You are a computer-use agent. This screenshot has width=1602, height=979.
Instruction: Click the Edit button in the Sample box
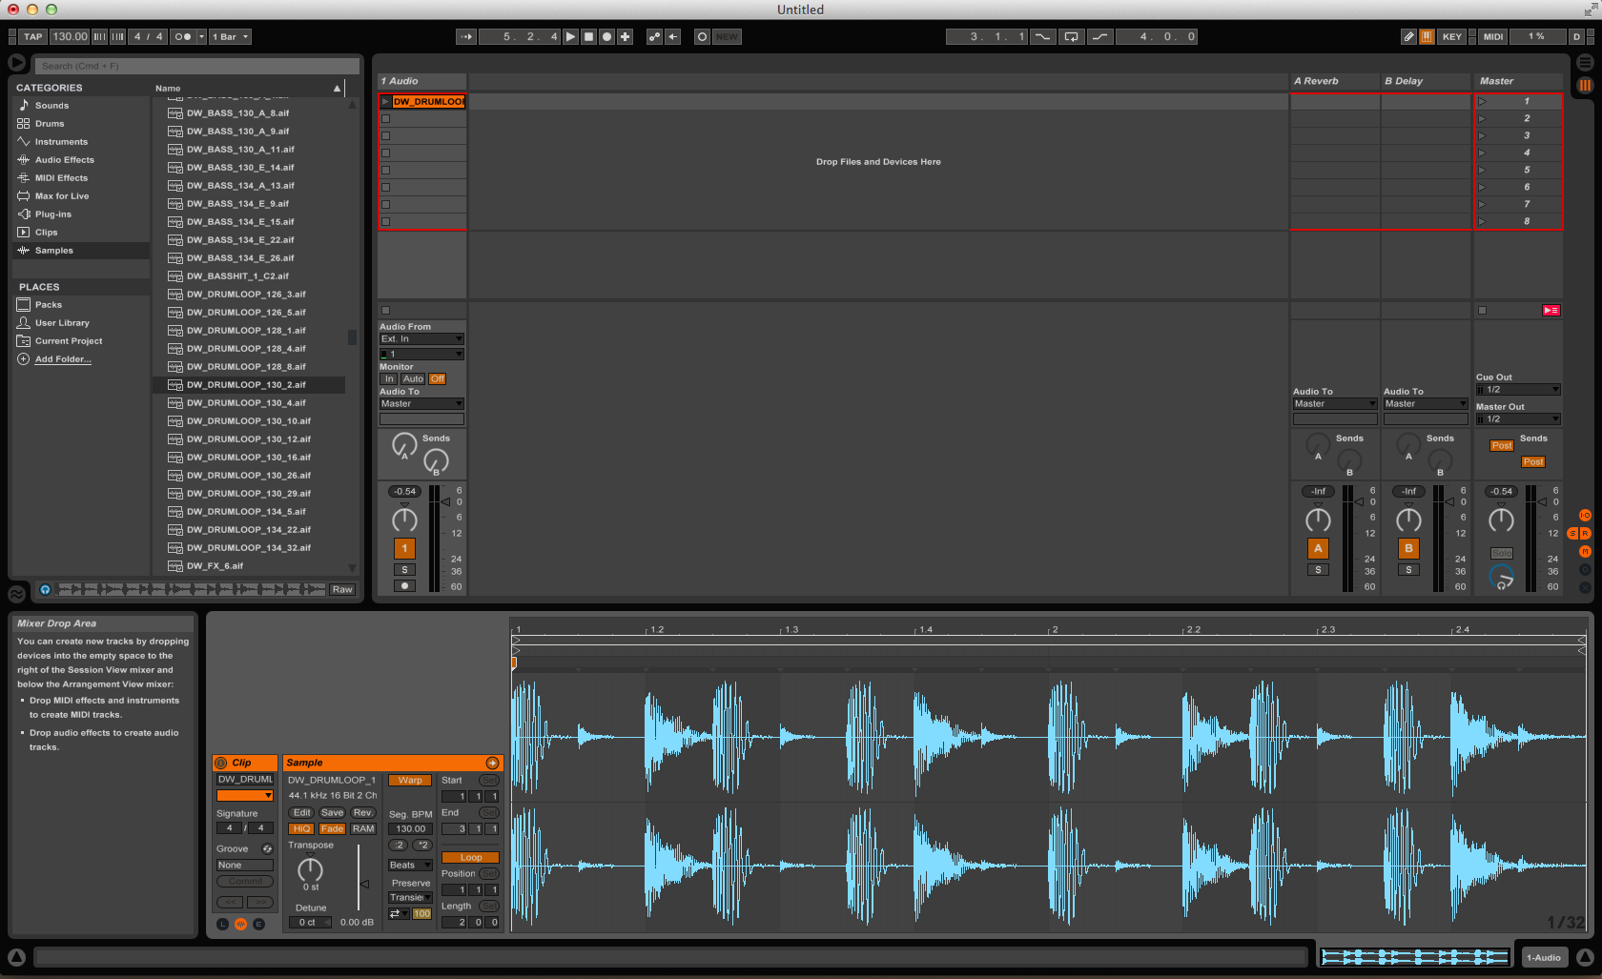[x=301, y=812]
